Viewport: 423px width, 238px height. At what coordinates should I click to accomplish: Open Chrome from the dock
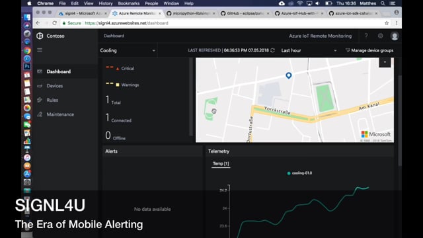(x=27, y=50)
